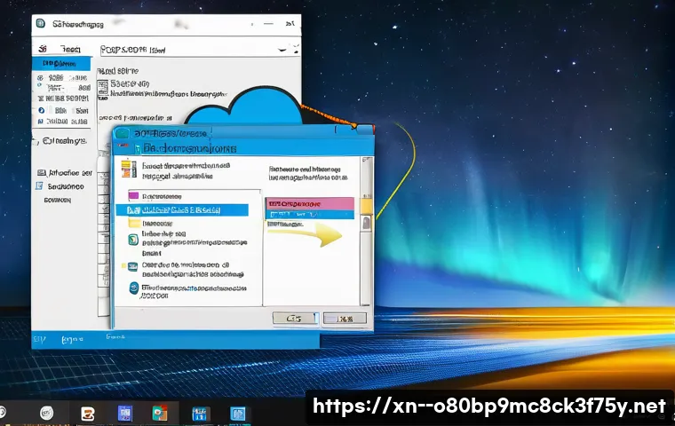Select the blue row below pink row in right list
The width and height of the screenshot is (675, 426).
(x=310, y=214)
